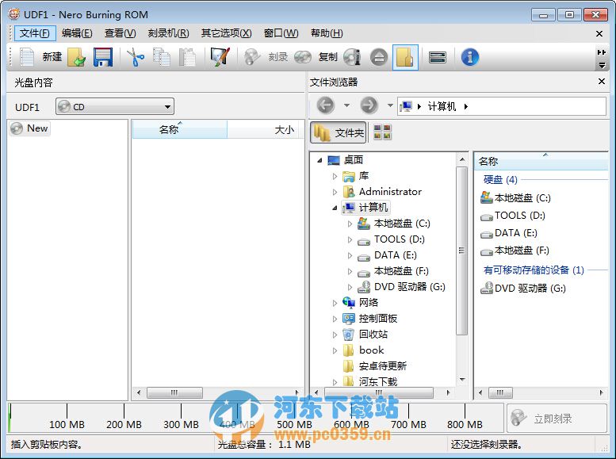Toggle the file browser folder icon
This screenshot has width=616, height=459.
click(405, 57)
